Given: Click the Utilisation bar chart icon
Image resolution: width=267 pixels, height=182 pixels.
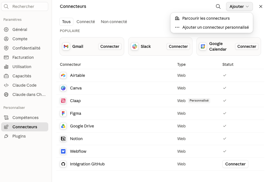Looking at the screenshot, I should 6,67.
